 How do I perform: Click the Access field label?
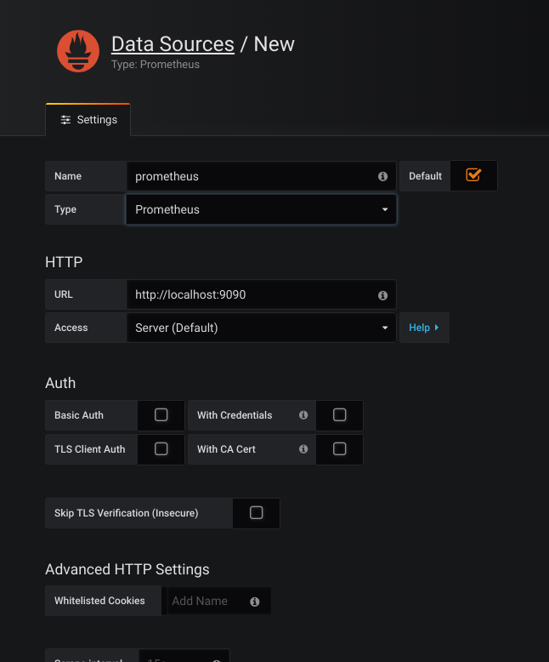tap(71, 328)
